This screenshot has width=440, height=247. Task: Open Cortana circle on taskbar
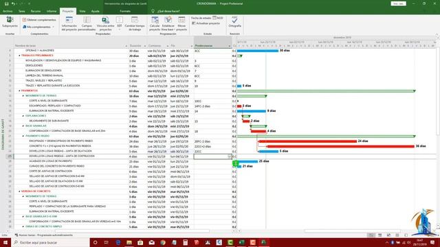click(96, 242)
